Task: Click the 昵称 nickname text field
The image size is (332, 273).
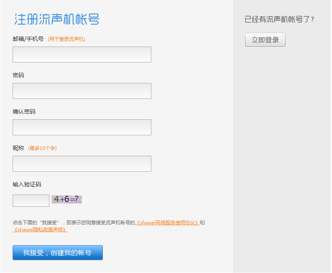Action: click(x=82, y=163)
